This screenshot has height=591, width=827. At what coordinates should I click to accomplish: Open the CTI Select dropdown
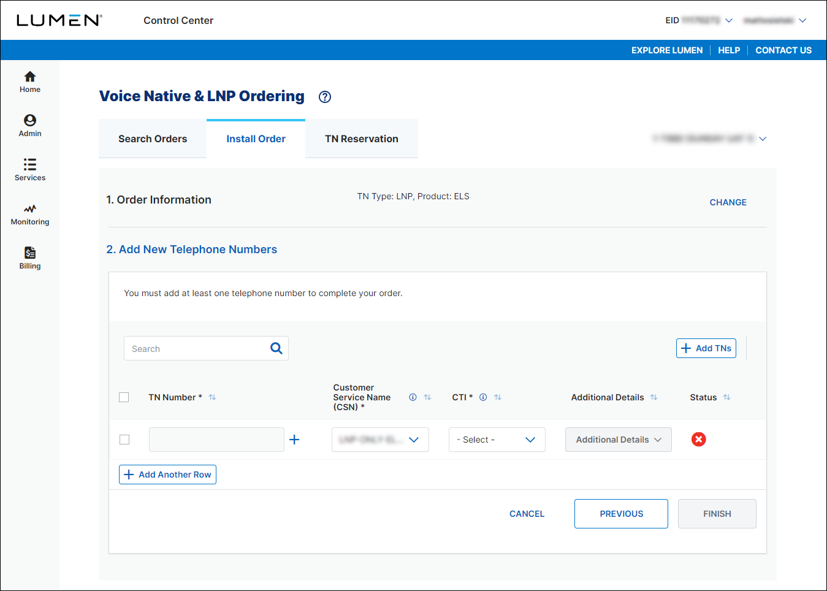pyautogui.click(x=497, y=440)
